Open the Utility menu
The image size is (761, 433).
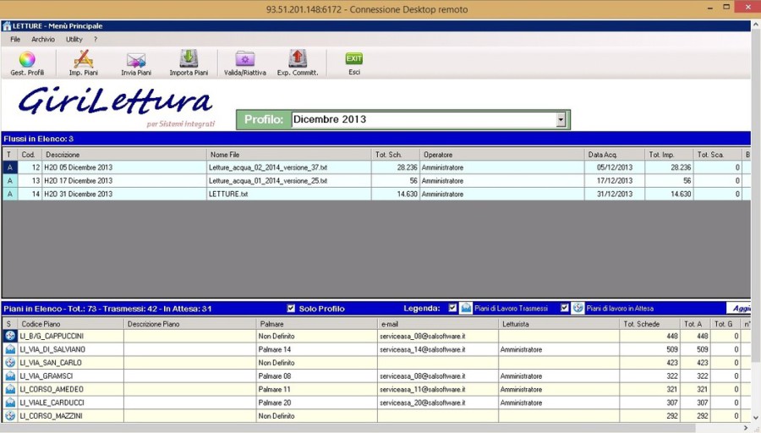[74, 40]
